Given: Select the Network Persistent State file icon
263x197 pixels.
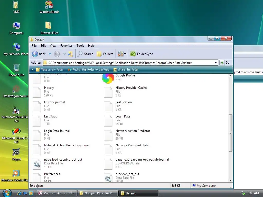Looking at the screenshot, I should tap(108, 150).
